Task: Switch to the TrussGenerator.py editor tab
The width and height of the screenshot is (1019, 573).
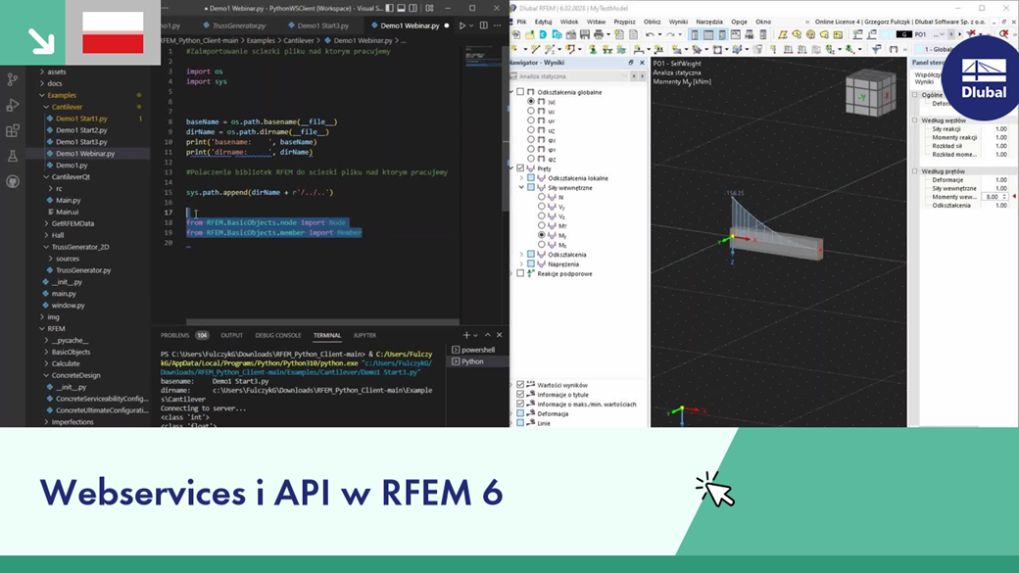Action: coord(238,25)
